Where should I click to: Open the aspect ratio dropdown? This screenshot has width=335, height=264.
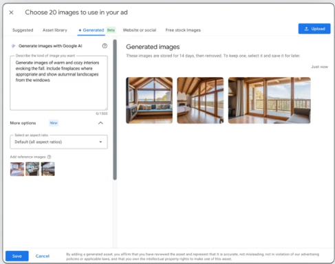[x=58, y=142]
